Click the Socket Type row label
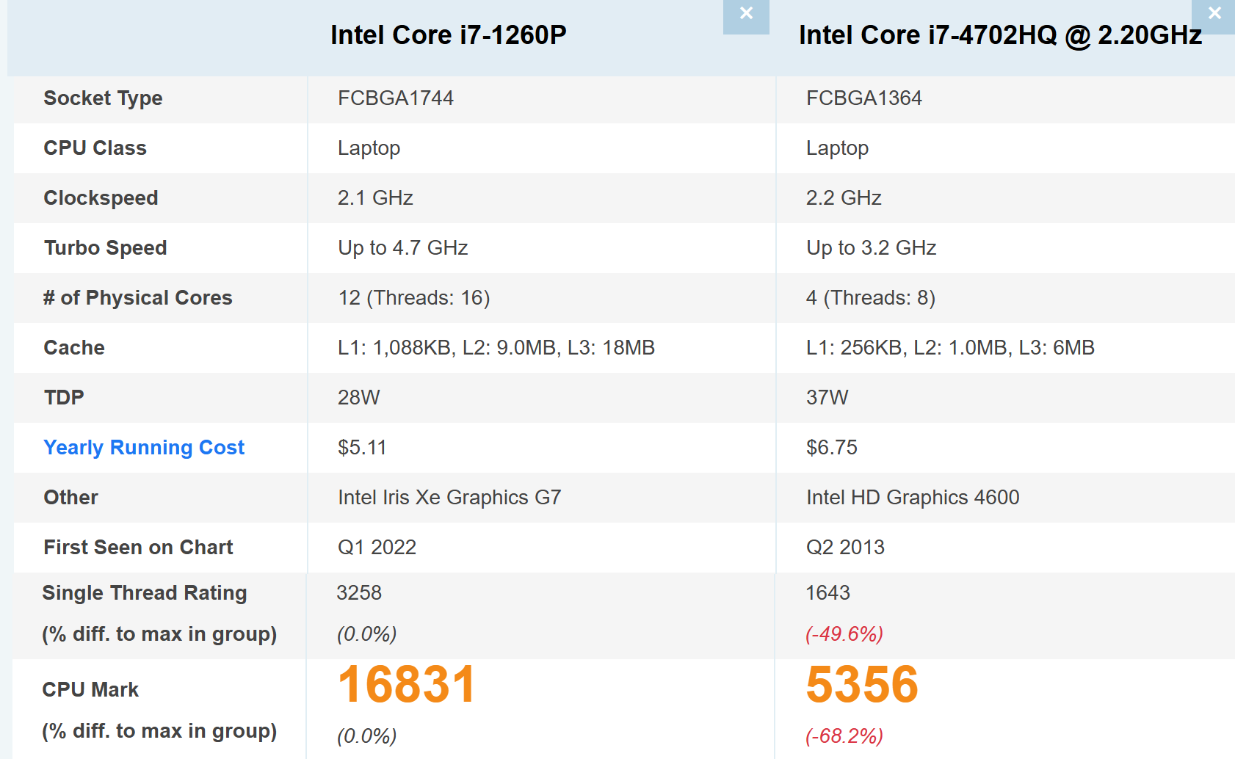 (x=103, y=98)
